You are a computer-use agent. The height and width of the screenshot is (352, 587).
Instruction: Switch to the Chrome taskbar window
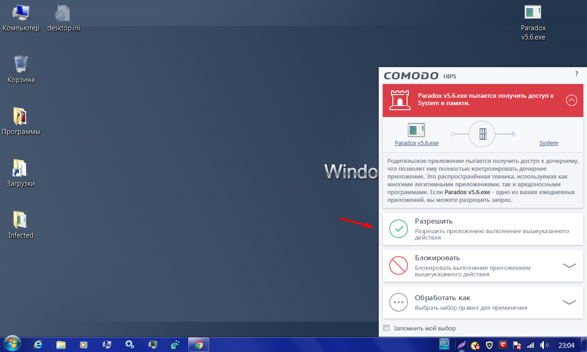point(198,344)
